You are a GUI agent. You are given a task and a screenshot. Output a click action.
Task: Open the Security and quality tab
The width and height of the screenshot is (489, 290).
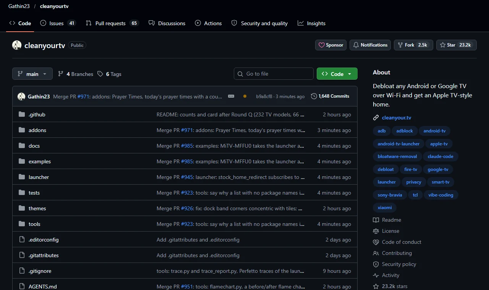(x=259, y=23)
